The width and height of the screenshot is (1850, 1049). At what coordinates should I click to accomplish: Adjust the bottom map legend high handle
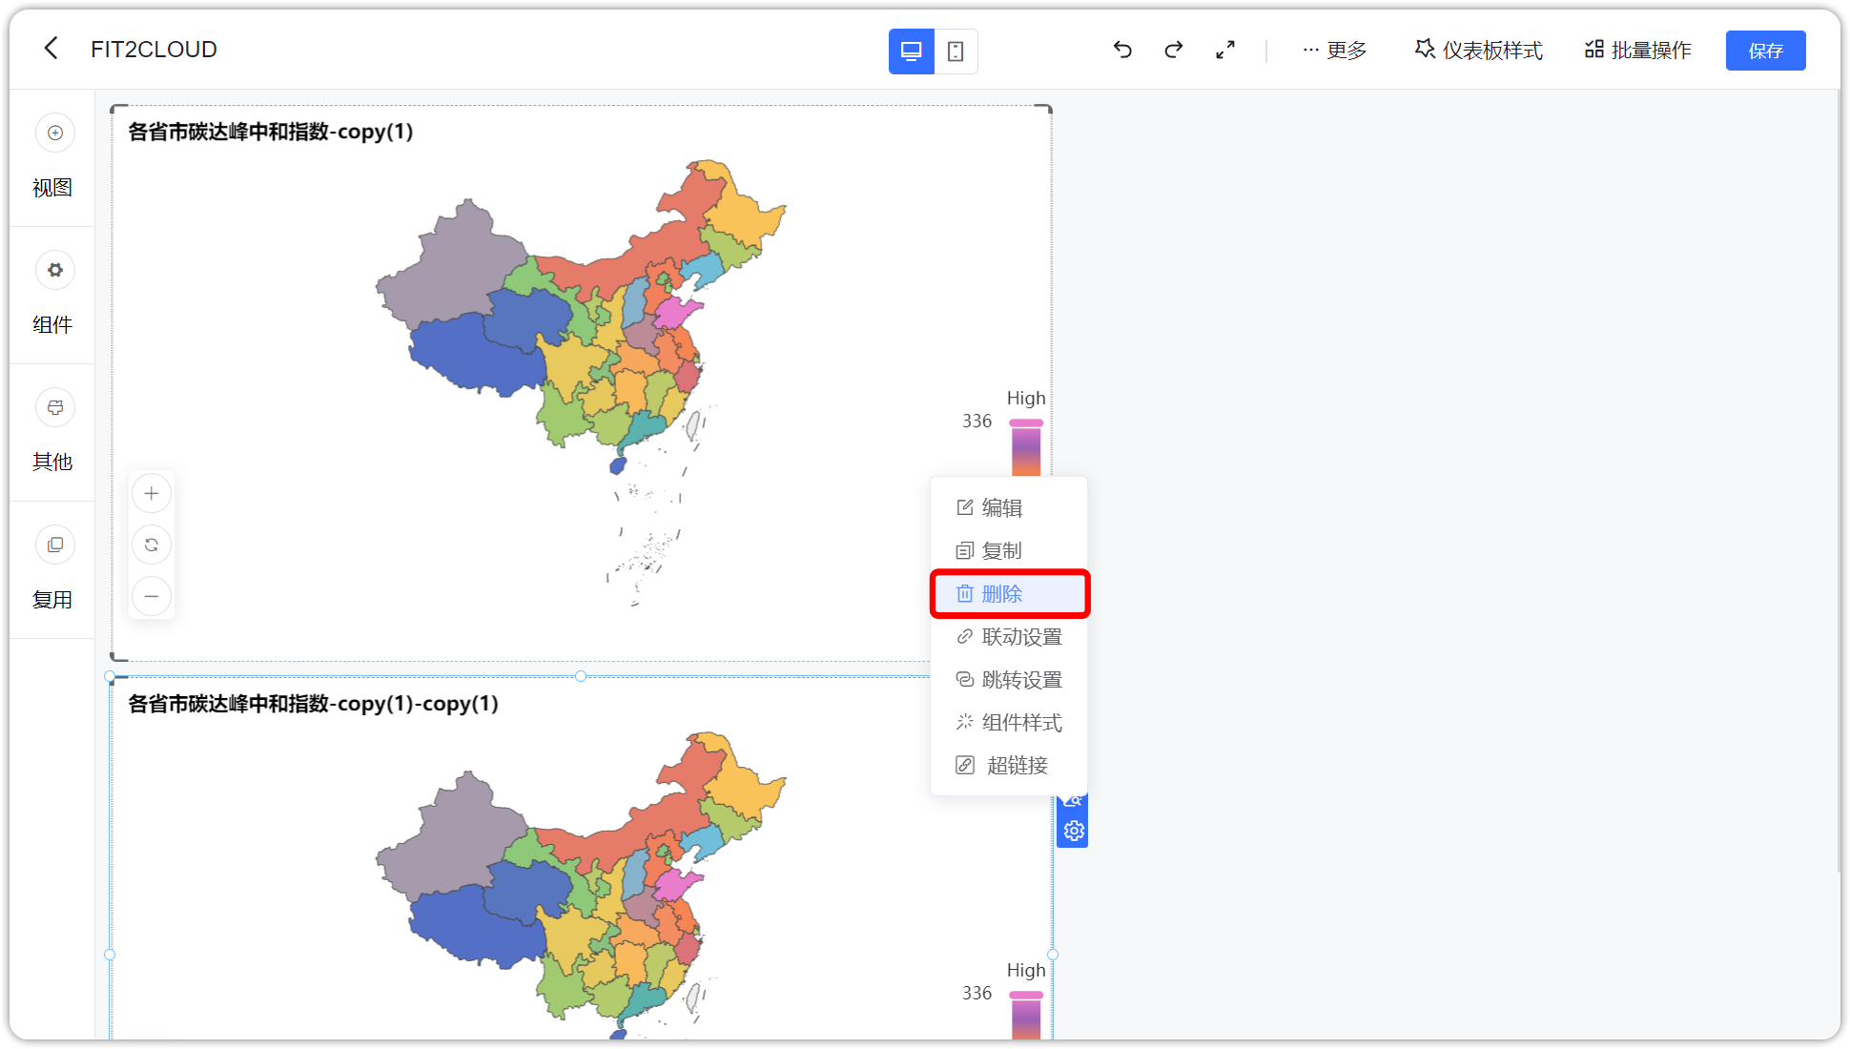[x=1026, y=995]
